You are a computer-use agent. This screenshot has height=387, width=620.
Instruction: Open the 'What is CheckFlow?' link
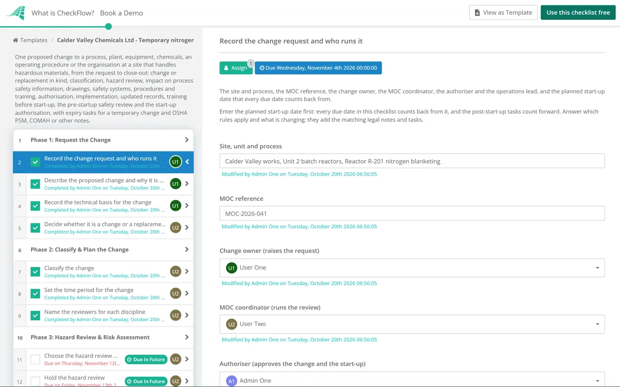pos(63,13)
